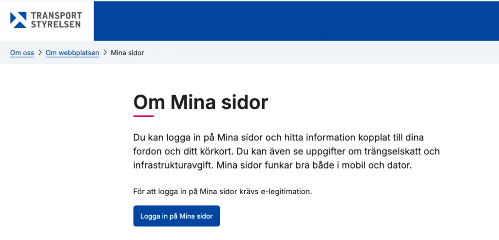Open the Om oss breadcrumb link
499x240 pixels.
[x=22, y=53]
